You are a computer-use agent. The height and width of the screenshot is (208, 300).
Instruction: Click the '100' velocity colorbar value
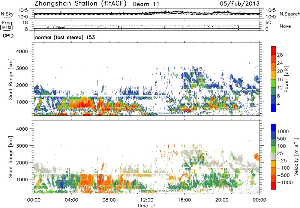coord(282,146)
